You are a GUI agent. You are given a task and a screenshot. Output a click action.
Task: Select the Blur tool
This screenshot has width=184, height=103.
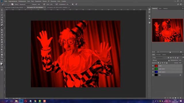(x=2, y=40)
